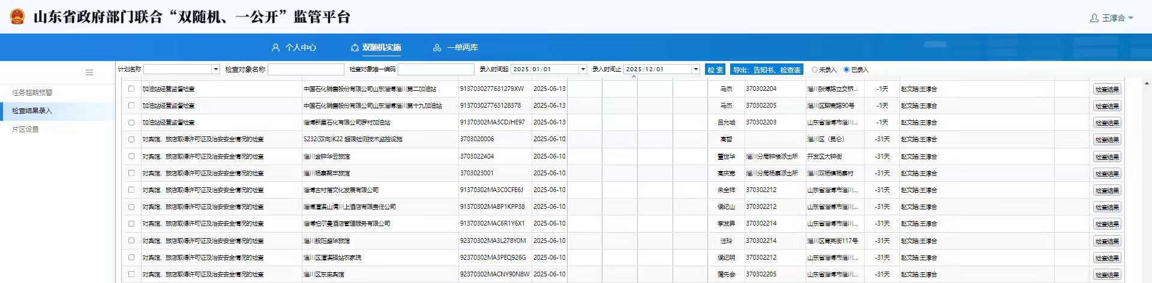1152x283 pixels.
Task: Click the 检查对象名称 input field
Action: point(305,69)
